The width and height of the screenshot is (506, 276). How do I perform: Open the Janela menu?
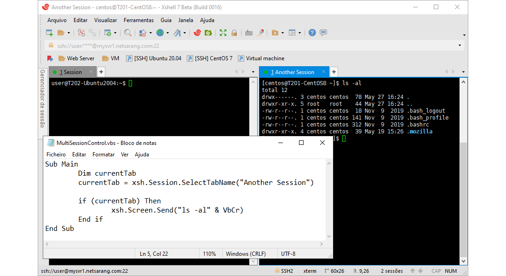(185, 20)
